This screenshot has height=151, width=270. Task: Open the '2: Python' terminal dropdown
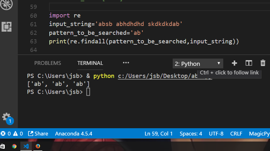pos(197,64)
